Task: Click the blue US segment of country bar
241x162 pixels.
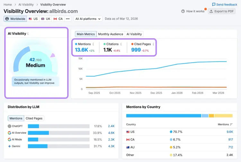Action: [164, 116]
